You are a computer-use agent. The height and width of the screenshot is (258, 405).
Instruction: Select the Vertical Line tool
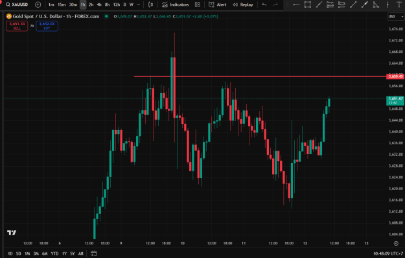click(388, 5)
